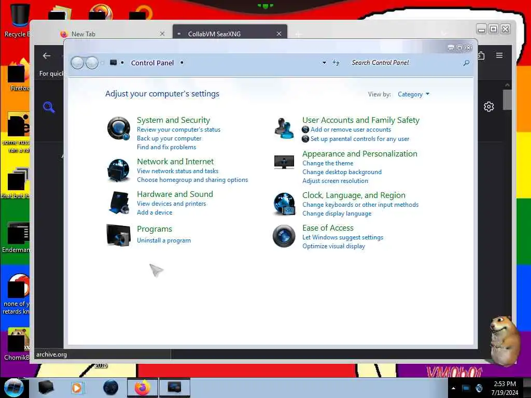This screenshot has height=398, width=531.
Task: Open the System and Security category icon
Action: pos(119,129)
